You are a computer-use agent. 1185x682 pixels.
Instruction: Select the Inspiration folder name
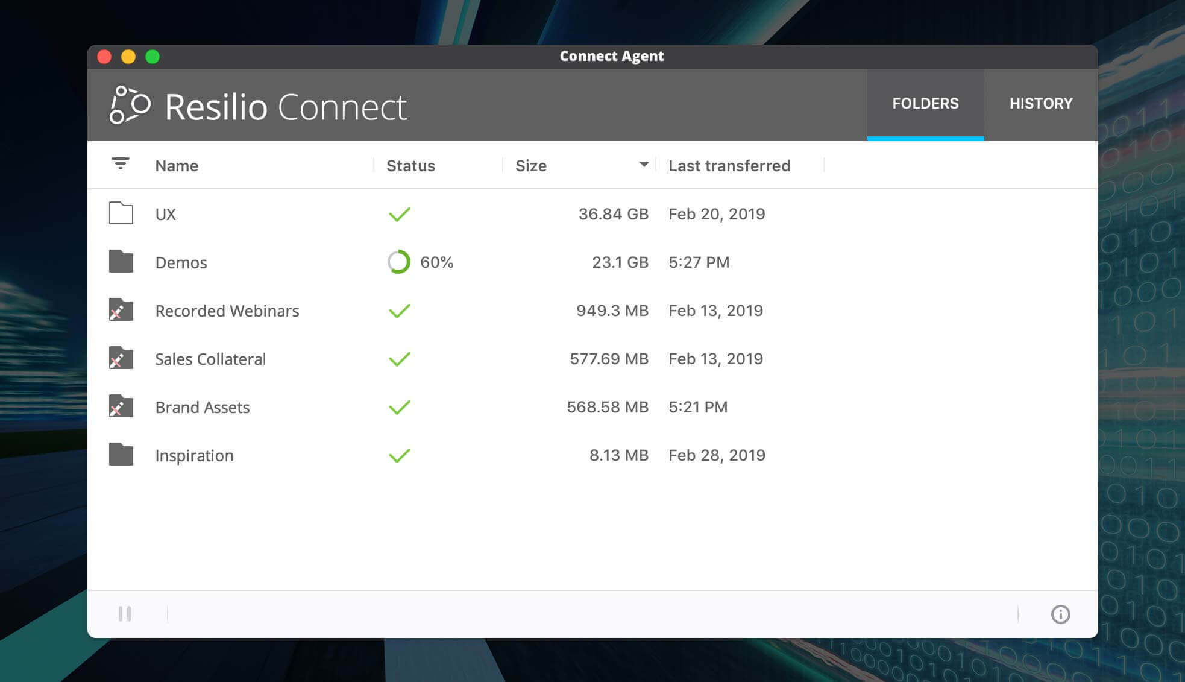tap(194, 456)
